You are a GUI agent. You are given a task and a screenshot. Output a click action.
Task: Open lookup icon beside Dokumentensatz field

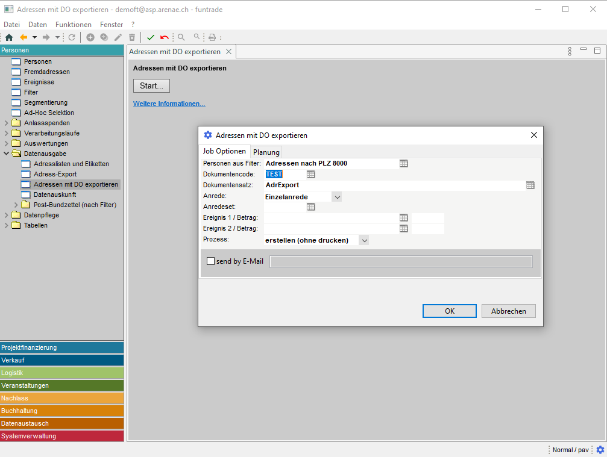tap(530, 185)
